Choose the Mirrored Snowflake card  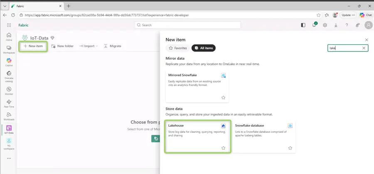coord(197,86)
